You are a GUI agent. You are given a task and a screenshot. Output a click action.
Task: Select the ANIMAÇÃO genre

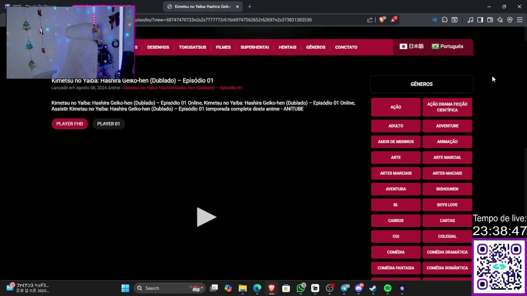447,141
